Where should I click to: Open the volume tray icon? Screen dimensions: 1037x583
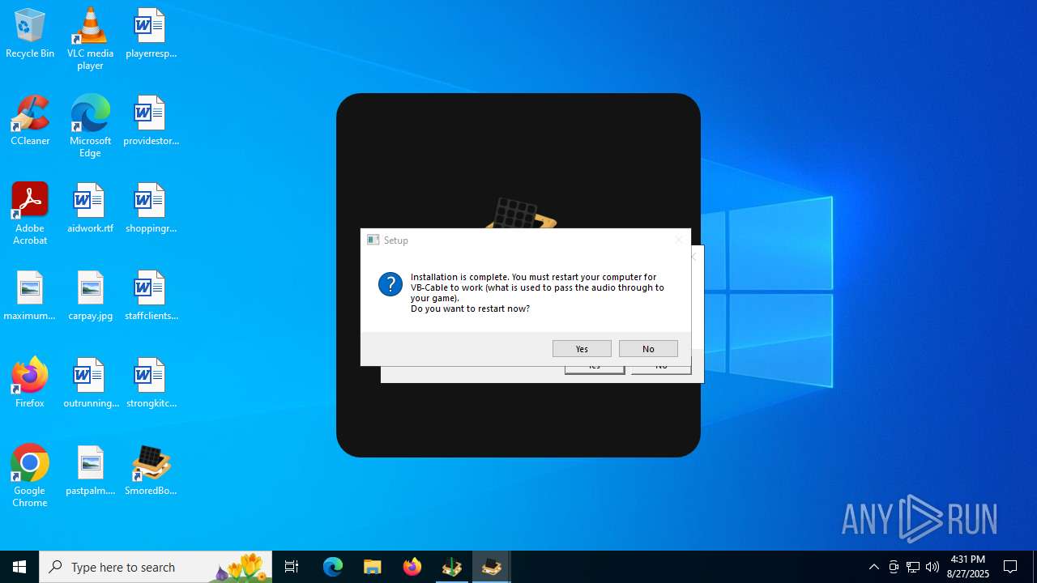pos(932,567)
